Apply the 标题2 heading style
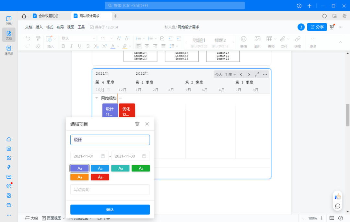Viewport: 350px width, 222px height. [x=220, y=42]
